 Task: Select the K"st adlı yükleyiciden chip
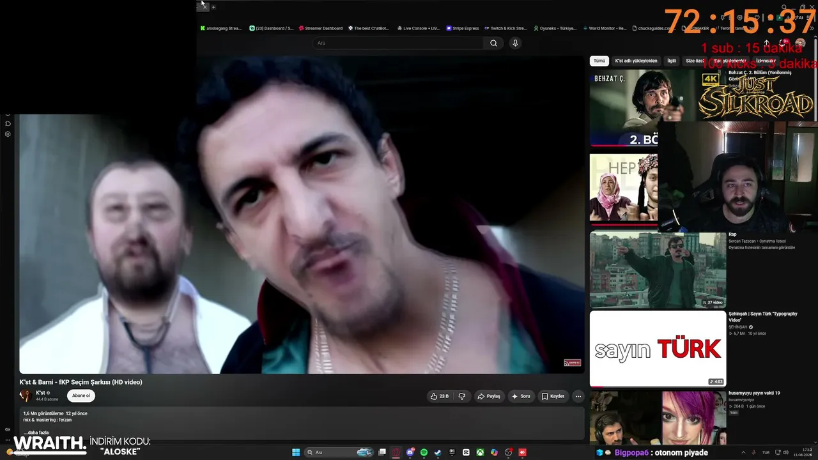(x=636, y=61)
